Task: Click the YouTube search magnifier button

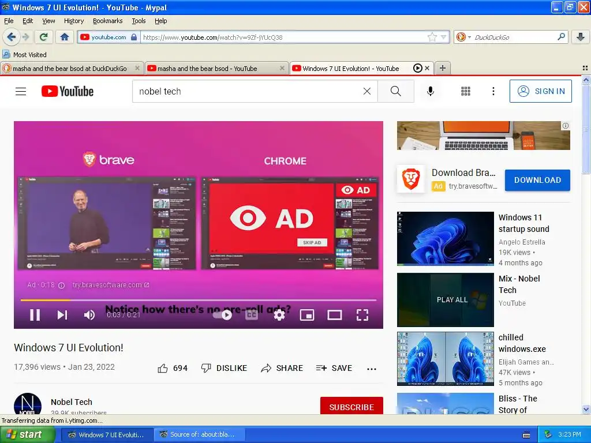Action: pos(396,91)
